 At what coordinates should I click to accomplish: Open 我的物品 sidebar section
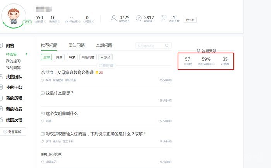coord(14,109)
